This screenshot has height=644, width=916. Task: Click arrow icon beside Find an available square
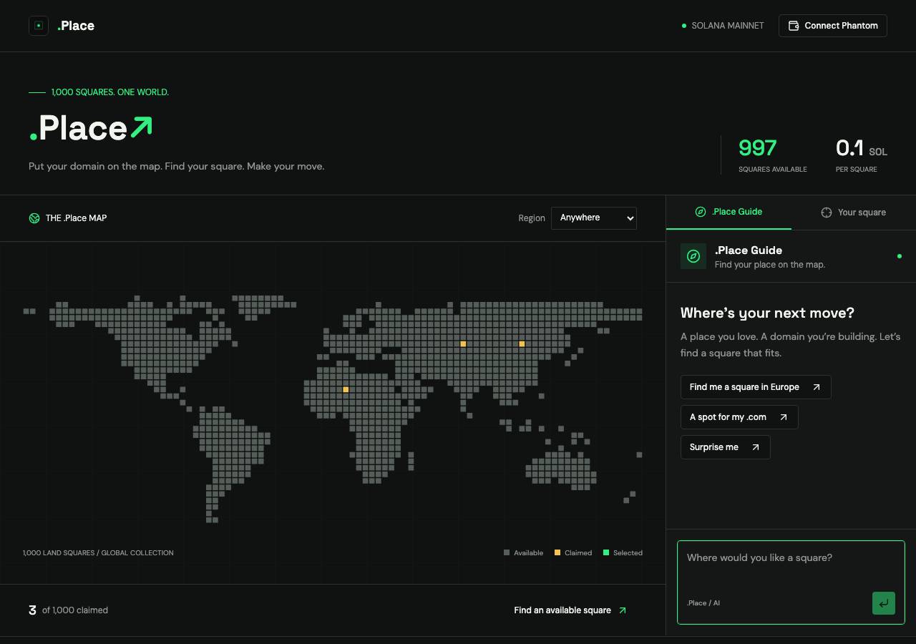pos(623,610)
